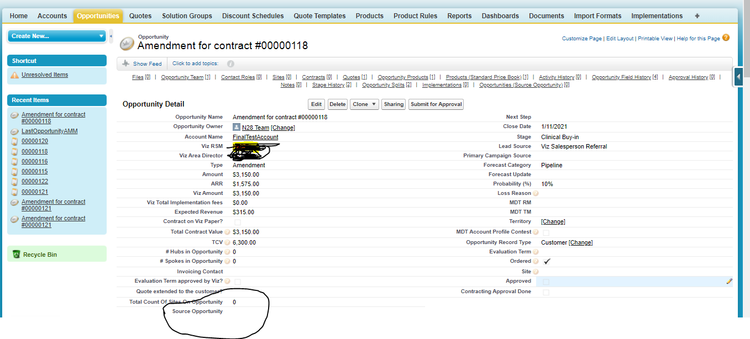Image resolution: width=750 pixels, height=339 pixels.
Task: Click the contract icon beside 00000120
Action: (x=15, y=141)
